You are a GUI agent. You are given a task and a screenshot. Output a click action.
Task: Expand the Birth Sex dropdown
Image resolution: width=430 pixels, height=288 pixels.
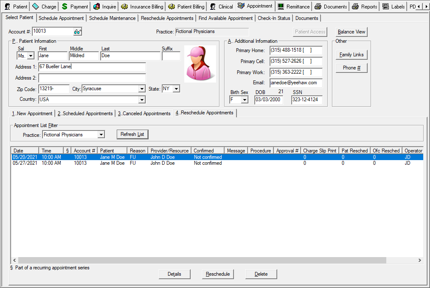pyautogui.click(x=244, y=100)
